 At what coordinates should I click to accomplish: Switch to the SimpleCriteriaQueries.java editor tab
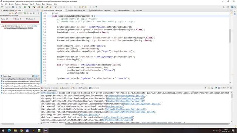76,10
